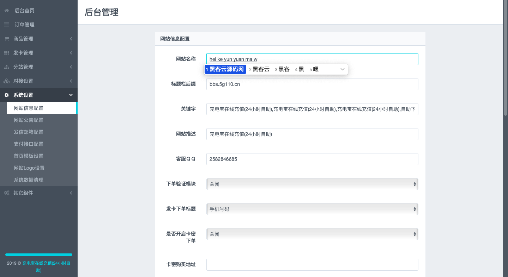Click the cart icon beside 商品管理
The height and width of the screenshot is (277, 508).
[6, 39]
